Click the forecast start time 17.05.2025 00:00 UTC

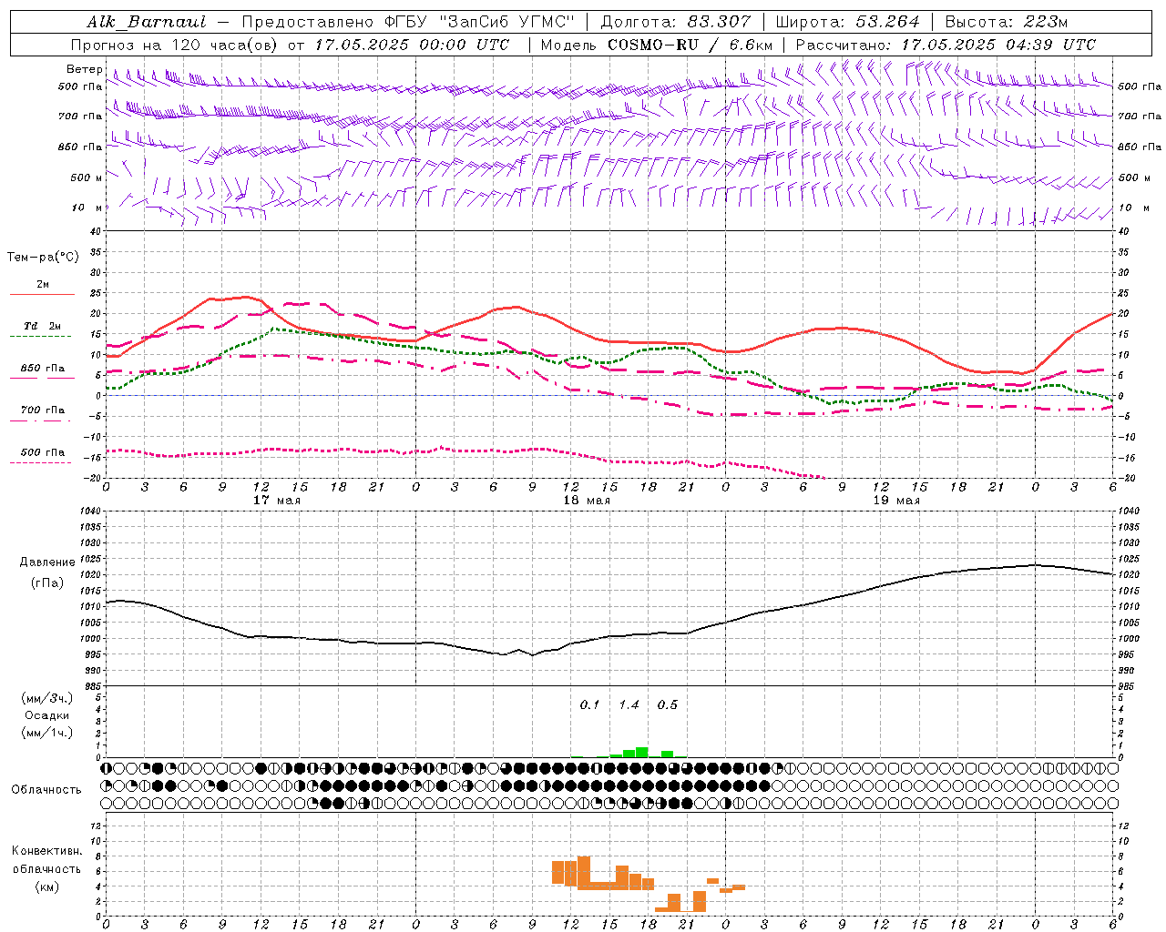(412, 45)
